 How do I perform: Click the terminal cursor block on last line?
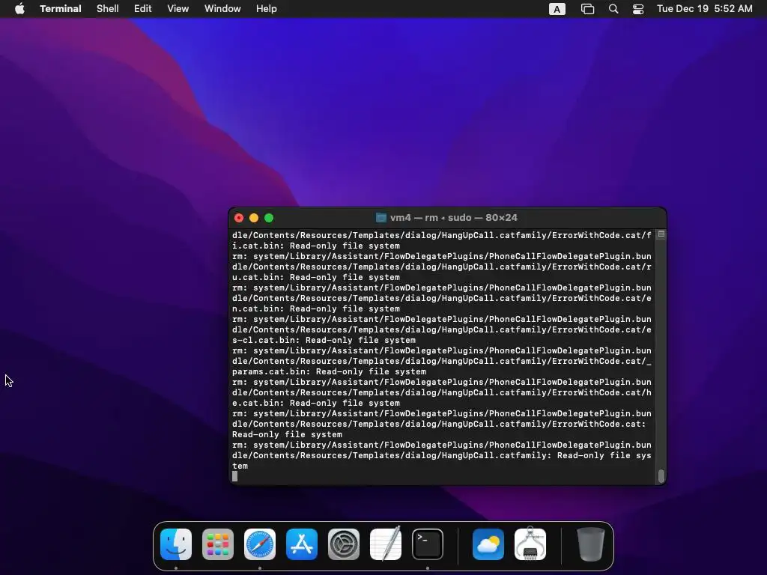[x=234, y=476]
